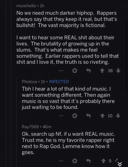128x167 pixels.
Task: Open more options on Pholoxo's comment
Action: pos(61,116)
